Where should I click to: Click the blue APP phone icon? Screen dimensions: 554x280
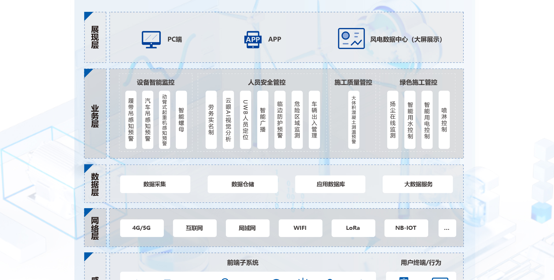pyautogui.click(x=253, y=40)
